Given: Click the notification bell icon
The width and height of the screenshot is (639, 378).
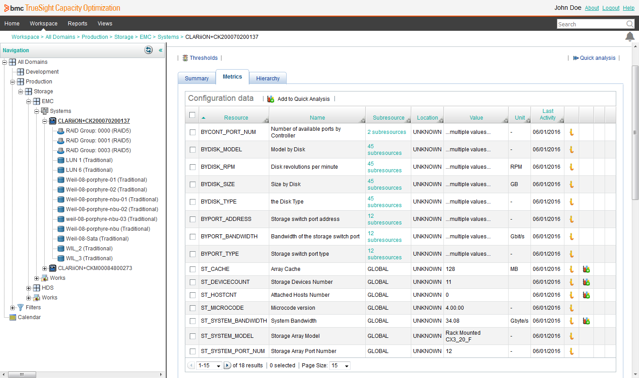Looking at the screenshot, I should coord(630,37).
